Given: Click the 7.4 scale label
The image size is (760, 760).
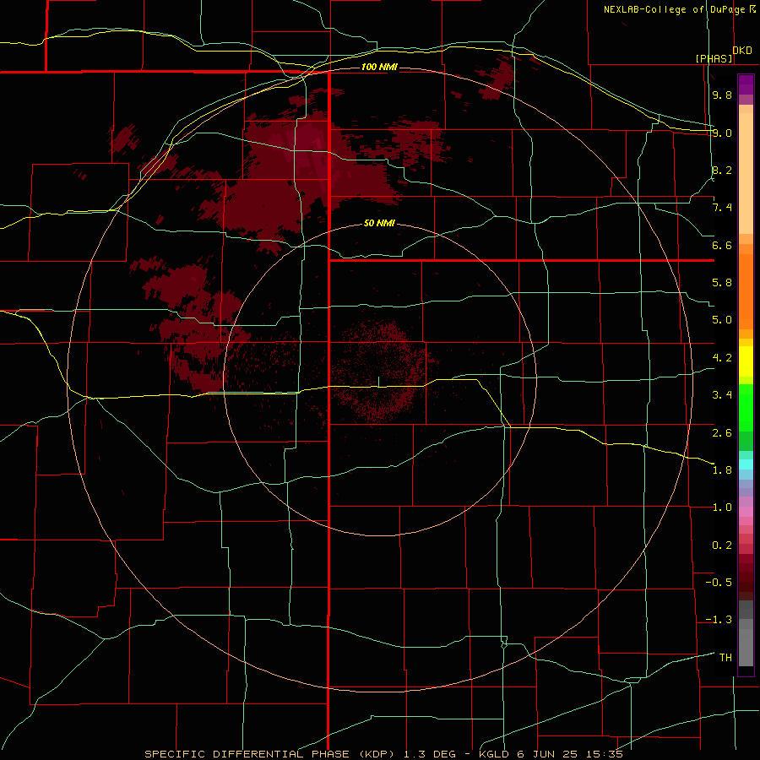Looking at the screenshot, I should pyautogui.click(x=722, y=208).
